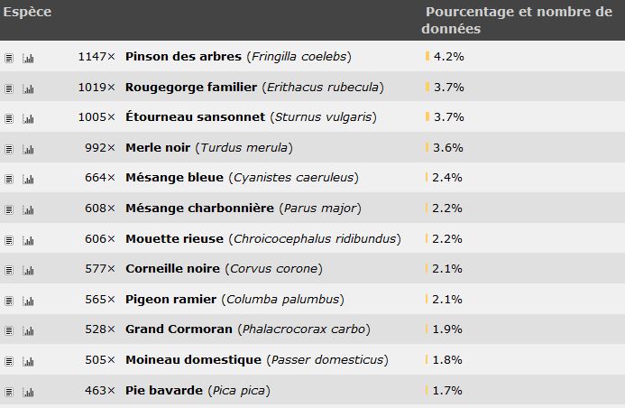This screenshot has width=625, height=408.
Task: Click the Espèce column header
Action: click(x=27, y=12)
